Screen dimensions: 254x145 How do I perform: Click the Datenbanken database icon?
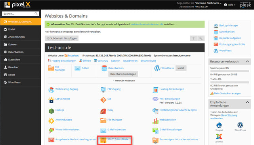(x=104, y=68)
